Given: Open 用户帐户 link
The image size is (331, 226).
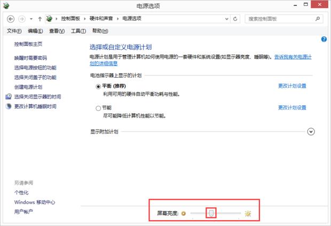Looking at the screenshot, I should [x=23, y=212].
